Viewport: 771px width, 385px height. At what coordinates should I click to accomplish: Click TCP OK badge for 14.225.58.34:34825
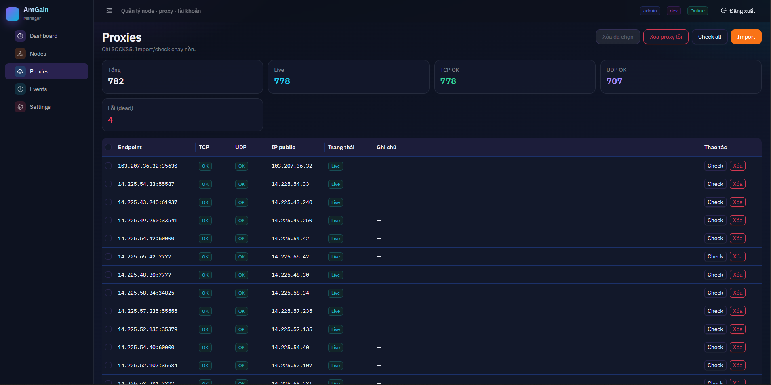pyautogui.click(x=205, y=293)
